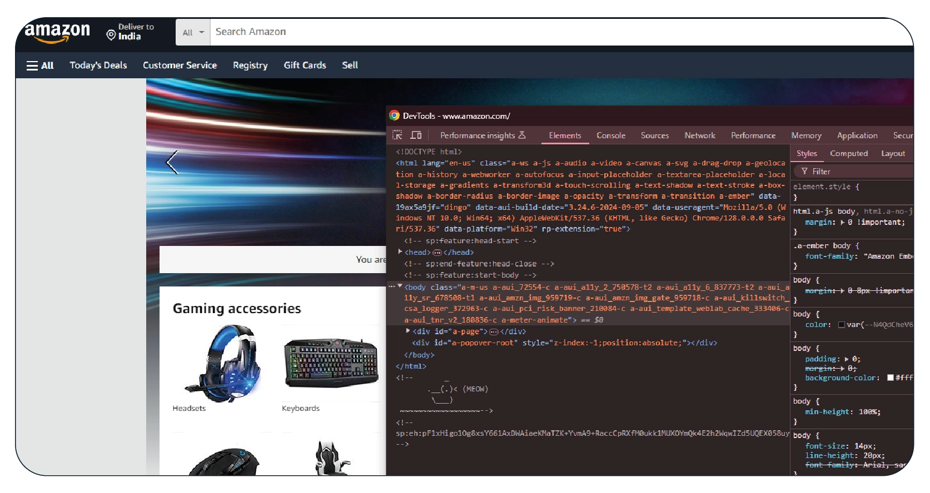Switch to the Console tab
The width and height of the screenshot is (930, 493).
pyautogui.click(x=611, y=135)
